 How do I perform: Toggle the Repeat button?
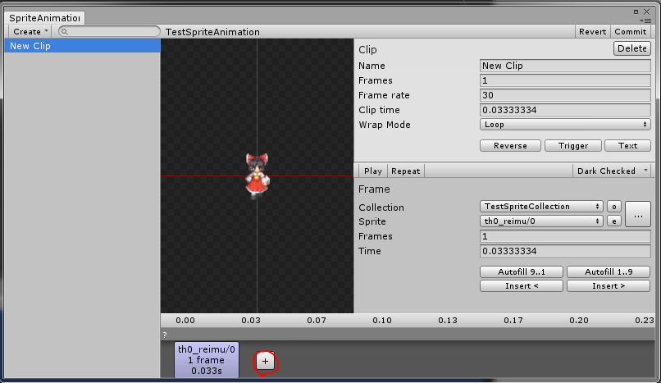pos(405,171)
